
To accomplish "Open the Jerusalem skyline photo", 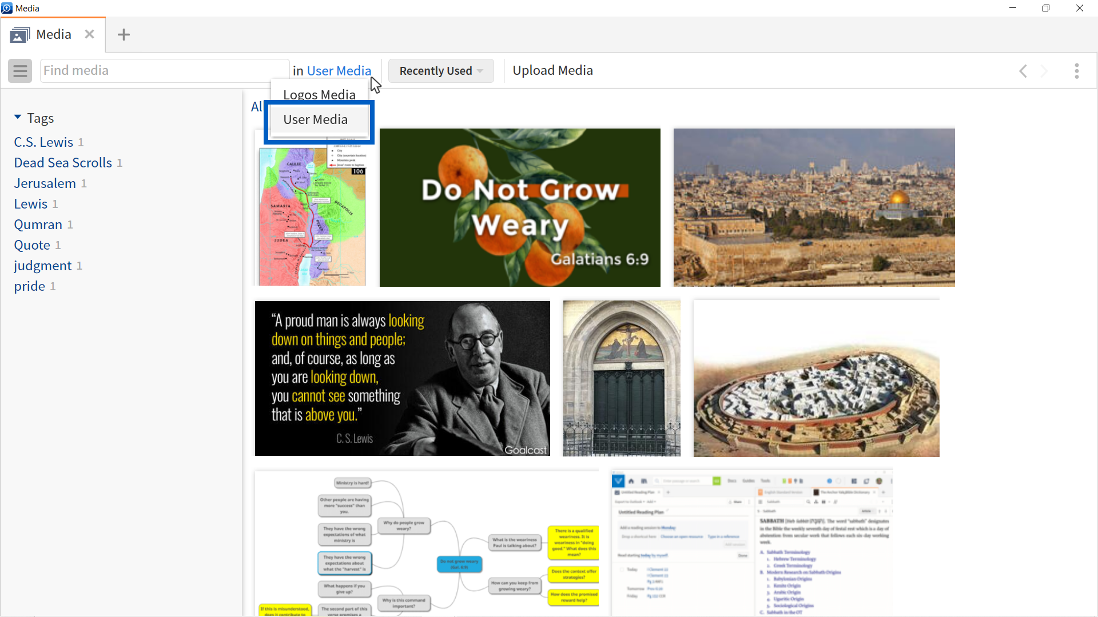I will coord(814,207).
